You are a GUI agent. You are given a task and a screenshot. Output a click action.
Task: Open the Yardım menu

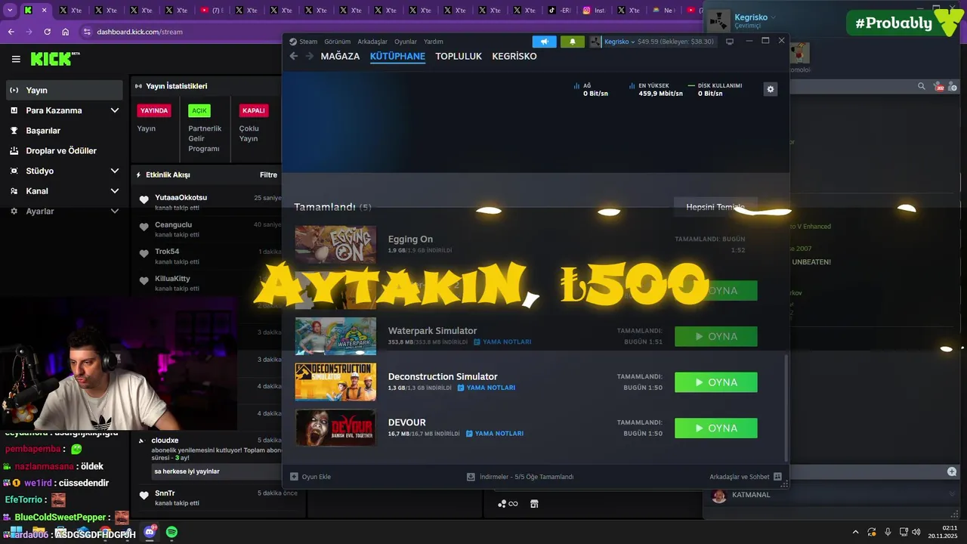click(x=434, y=42)
